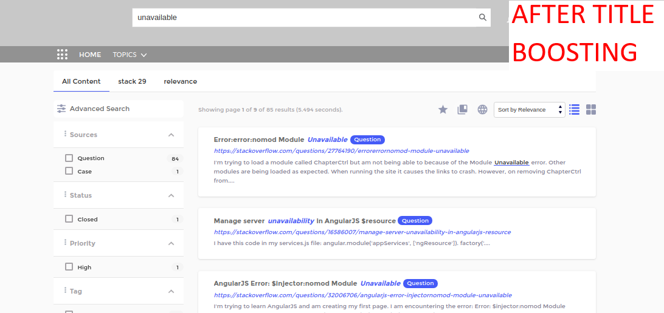Switch to list view layout
664x313 pixels.
coord(574,110)
